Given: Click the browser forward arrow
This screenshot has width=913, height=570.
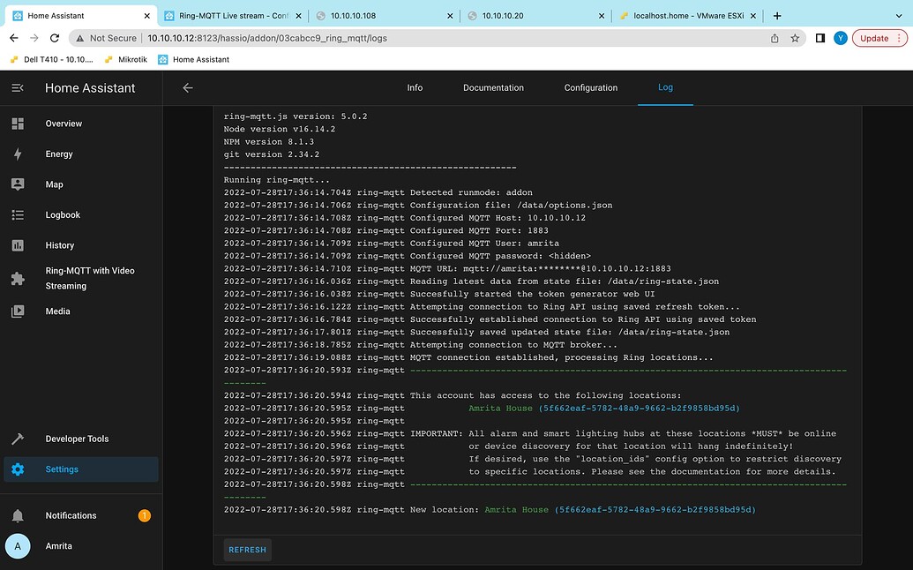Looking at the screenshot, I should [34, 38].
